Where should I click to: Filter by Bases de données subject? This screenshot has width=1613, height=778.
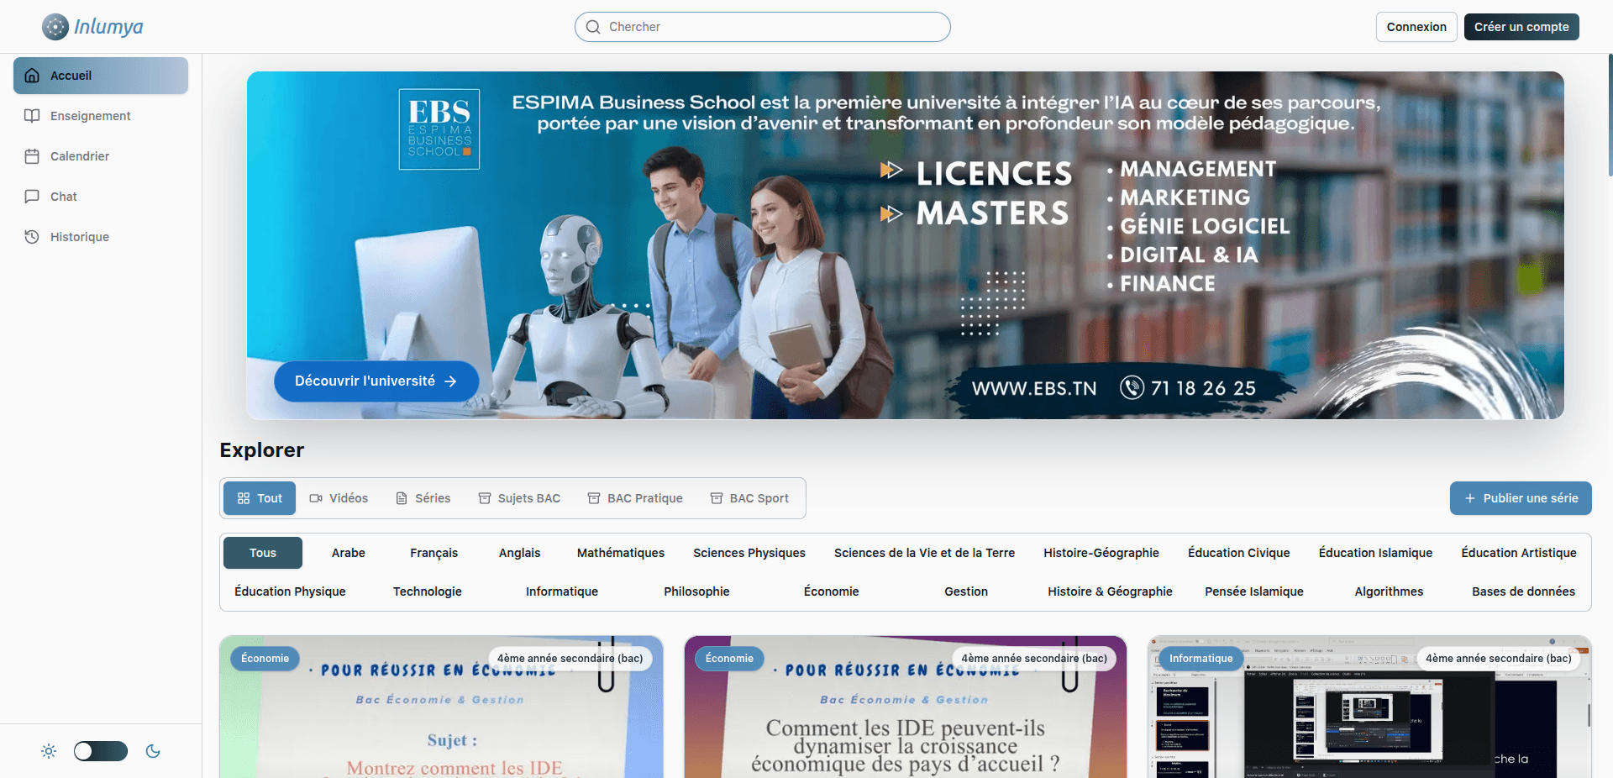[1523, 591]
